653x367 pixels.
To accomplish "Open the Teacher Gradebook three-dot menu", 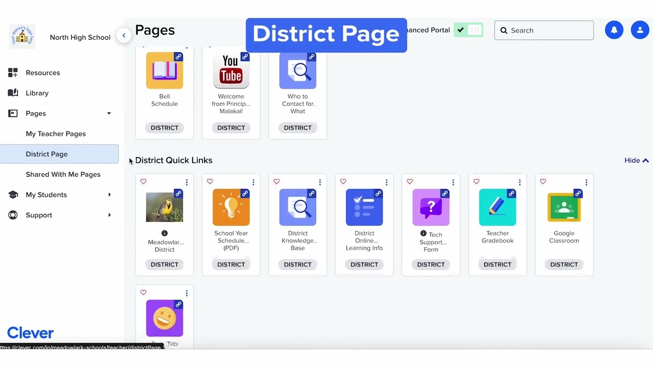I will [x=519, y=182].
